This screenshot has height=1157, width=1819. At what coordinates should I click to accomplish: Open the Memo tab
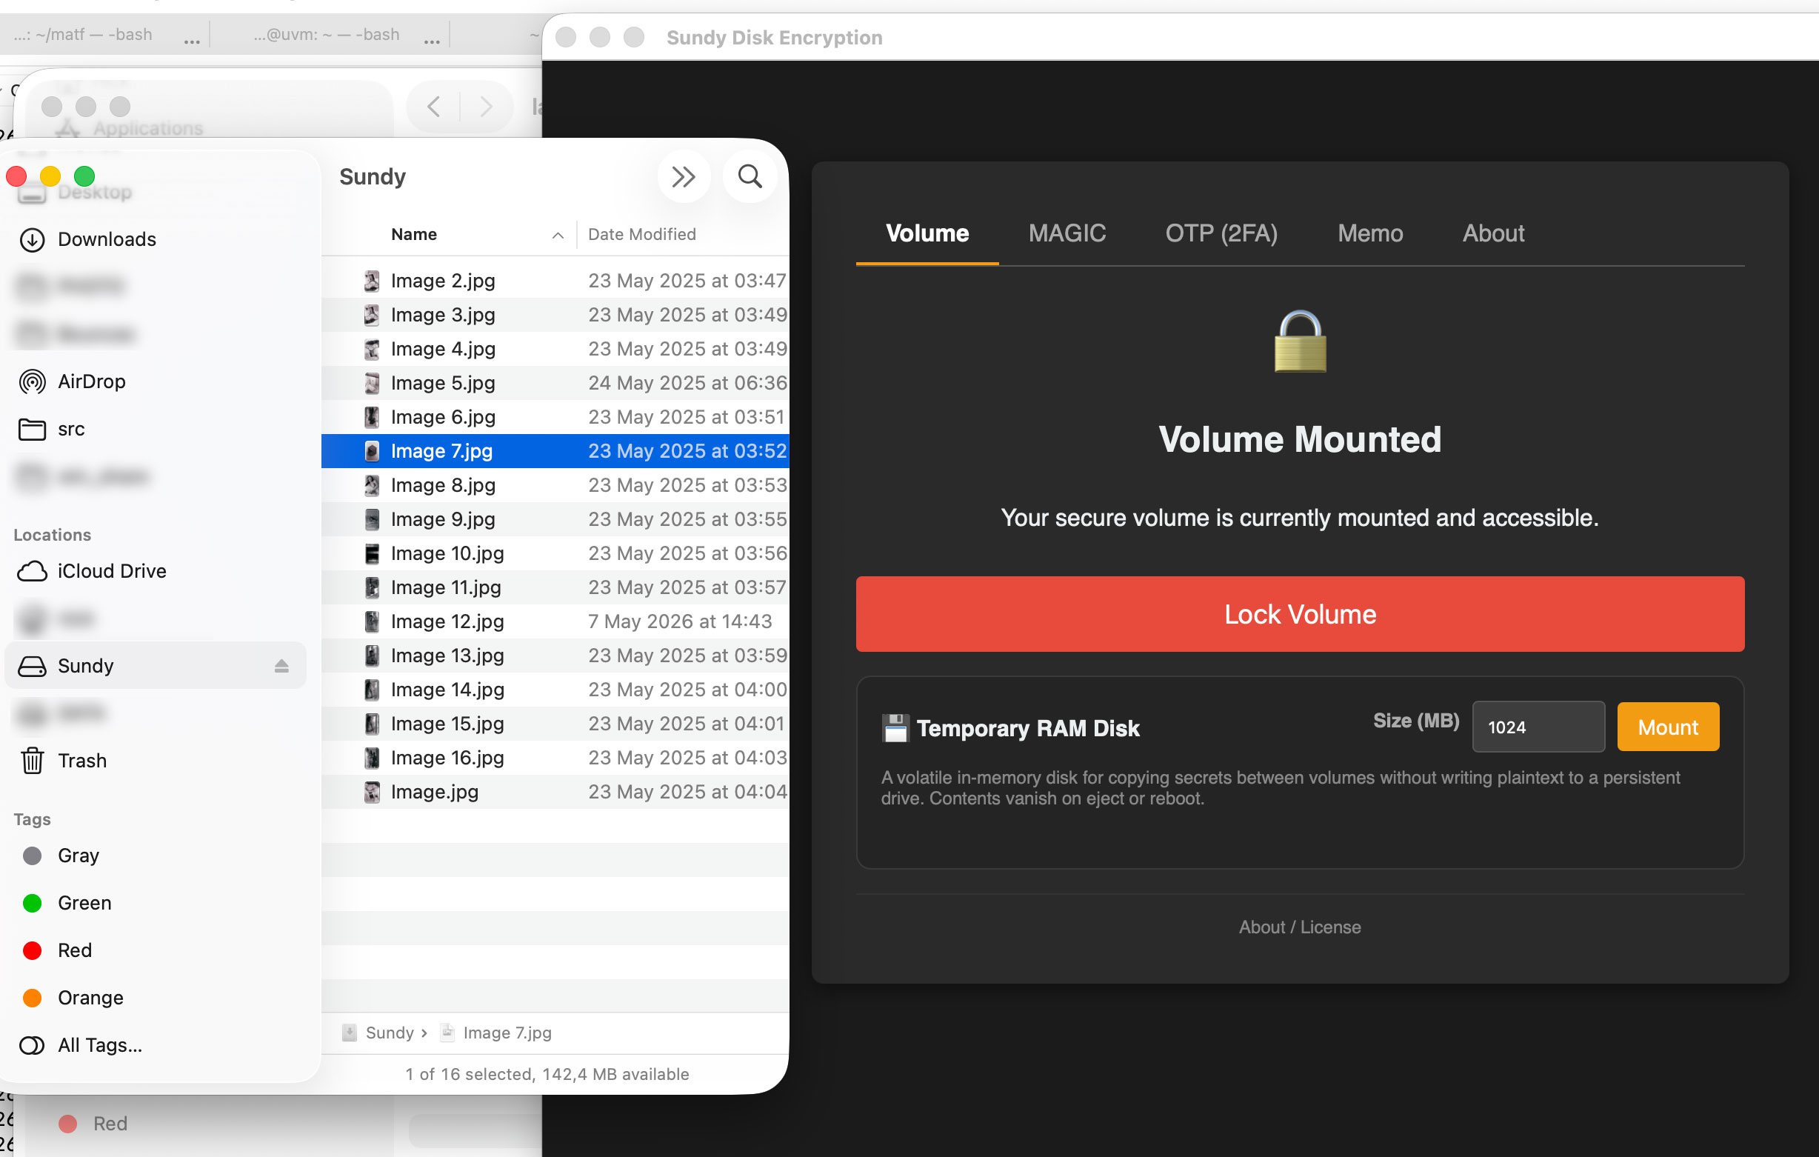[x=1369, y=233]
